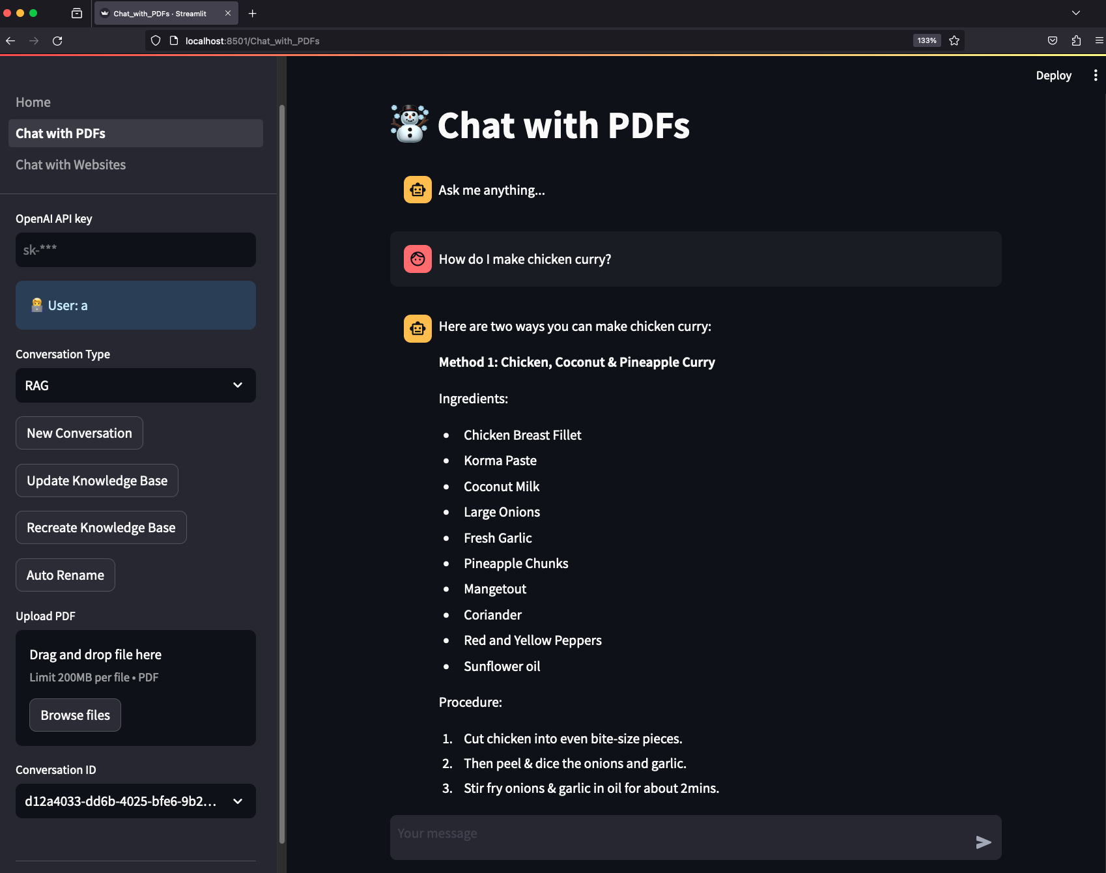This screenshot has width=1106, height=873.
Task: Expand the Conversation ID dropdown
Action: tap(135, 801)
